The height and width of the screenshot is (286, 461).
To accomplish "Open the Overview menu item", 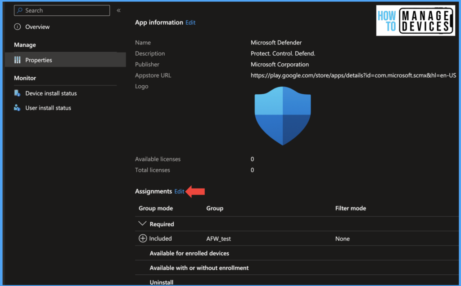I will 37,26.
